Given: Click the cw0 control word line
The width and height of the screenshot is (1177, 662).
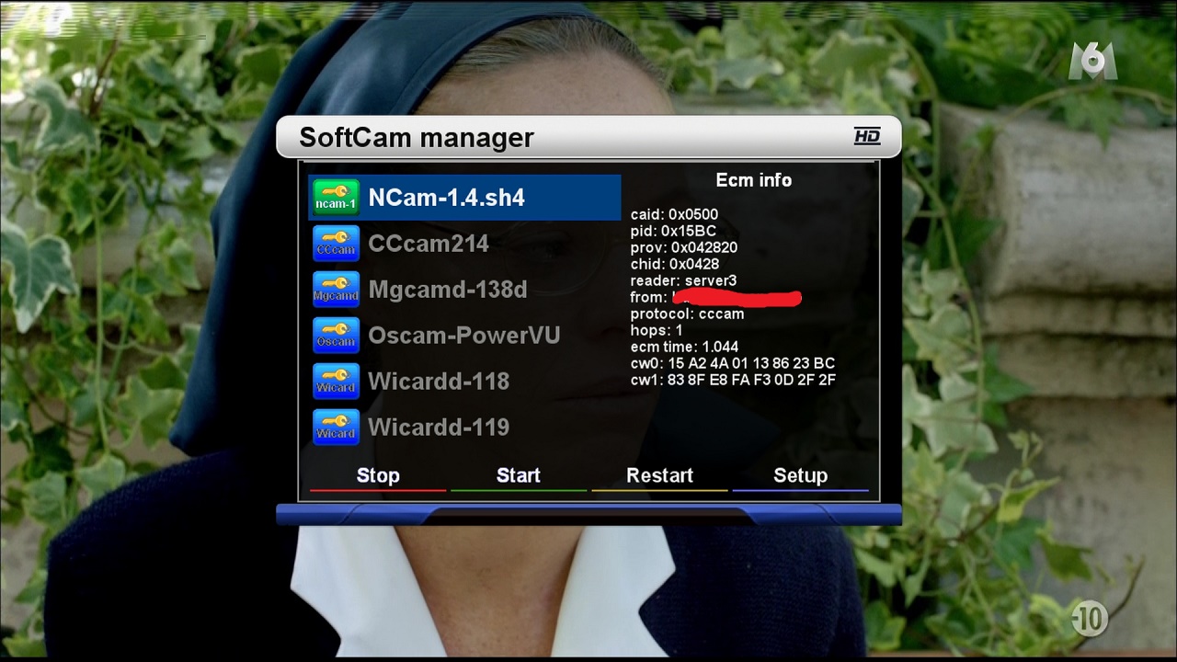Looking at the screenshot, I should [x=733, y=363].
